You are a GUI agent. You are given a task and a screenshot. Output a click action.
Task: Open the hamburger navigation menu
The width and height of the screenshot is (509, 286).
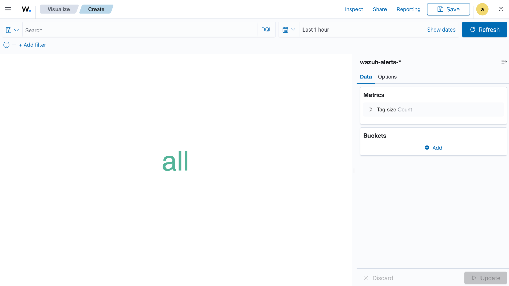[x=8, y=9]
